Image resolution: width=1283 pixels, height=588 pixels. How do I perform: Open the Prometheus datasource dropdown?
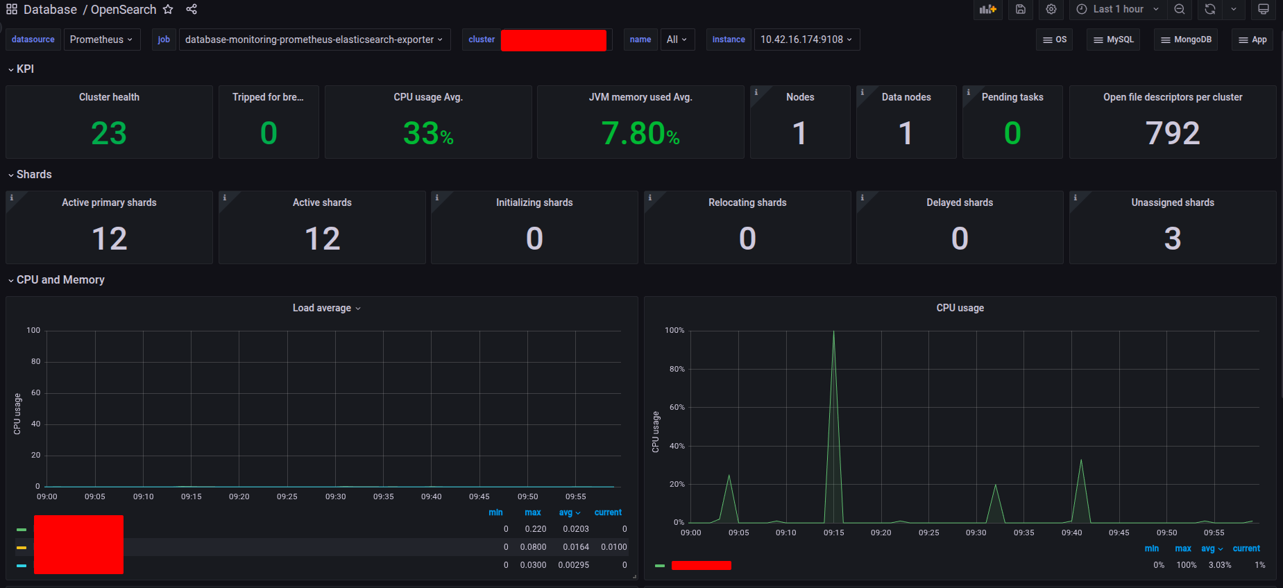click(x=101, y=40)
